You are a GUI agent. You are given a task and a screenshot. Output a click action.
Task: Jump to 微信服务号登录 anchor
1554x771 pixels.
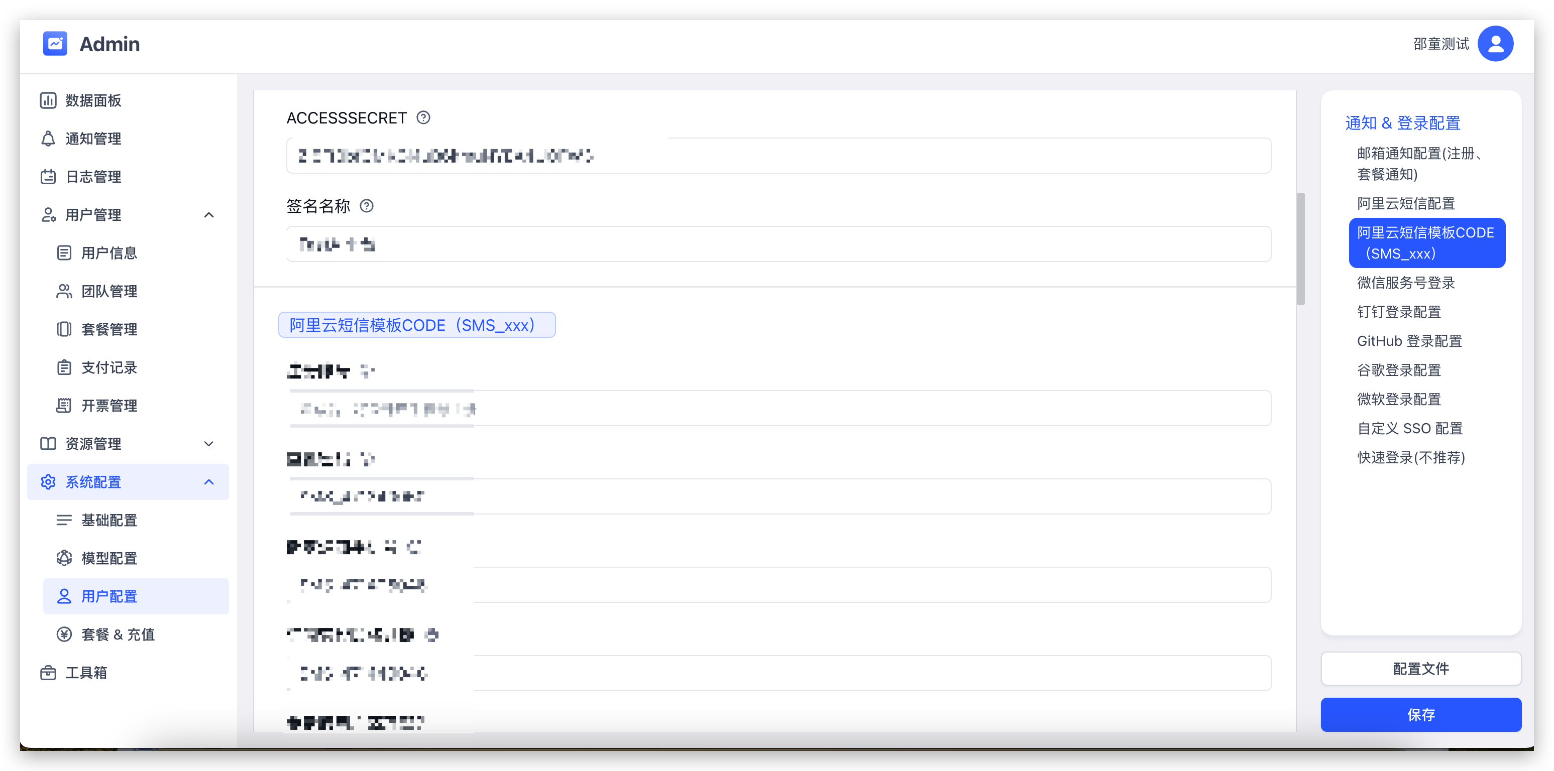pos(1406,283)
